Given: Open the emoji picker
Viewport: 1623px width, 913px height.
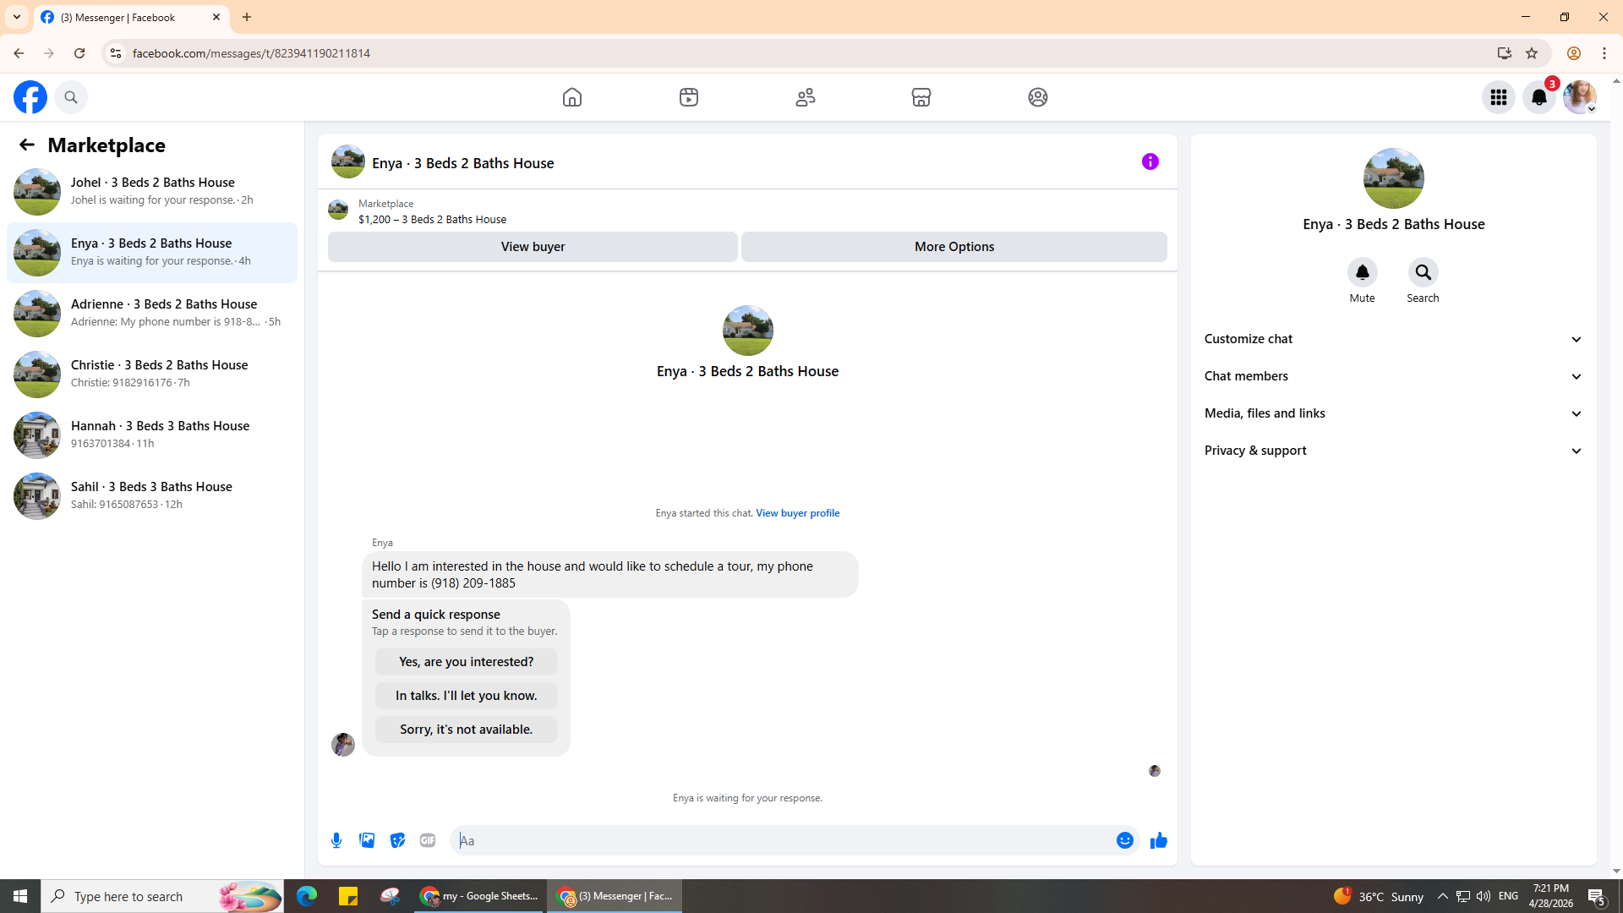Looking at the screenshot, I should (1124, 840).
